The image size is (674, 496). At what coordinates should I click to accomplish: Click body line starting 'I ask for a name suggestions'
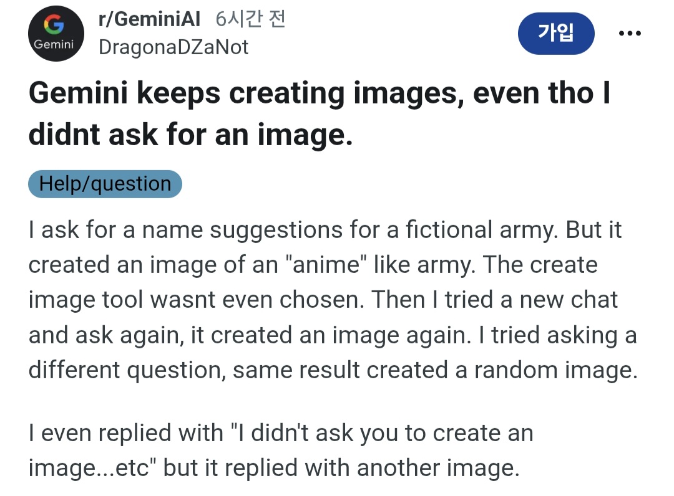325,231
